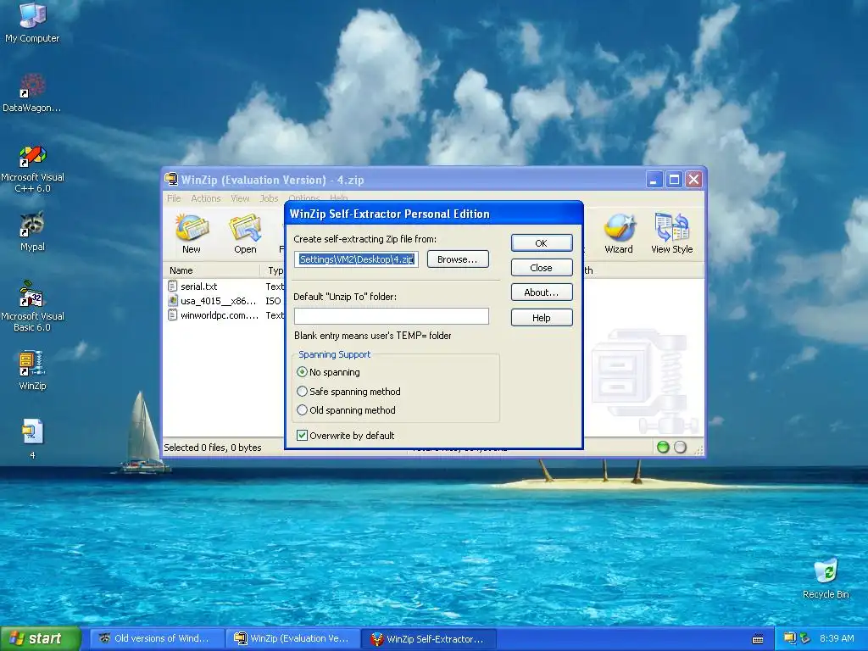Open the Jobs menu in WinZip
Viewport: 868px width, 651px height.
[x=269, y=198]
